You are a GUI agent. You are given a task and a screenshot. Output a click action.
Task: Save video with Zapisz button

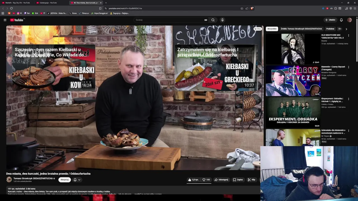pyautogui.click(x=238, y=180)
